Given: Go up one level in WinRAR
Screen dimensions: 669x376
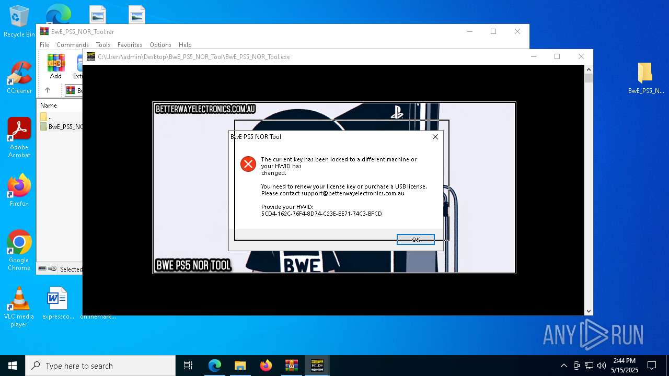Looking at the screenshot, I should tap(48, 90).
